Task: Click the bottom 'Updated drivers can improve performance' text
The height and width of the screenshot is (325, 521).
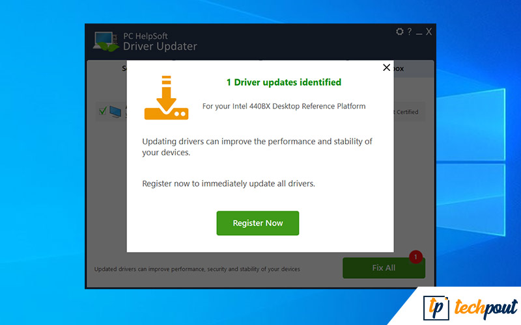Action: [x=197, y=269]
